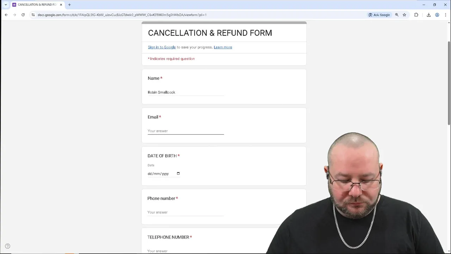Click the Sign in to Google link
451x254 pixels.
click(x=162, y=47)
